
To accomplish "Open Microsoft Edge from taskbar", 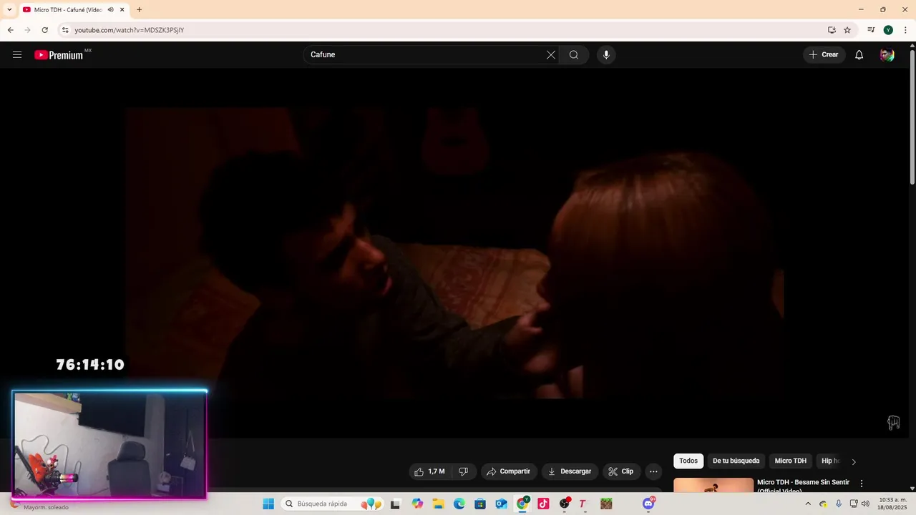I will [x=459, y=504].
